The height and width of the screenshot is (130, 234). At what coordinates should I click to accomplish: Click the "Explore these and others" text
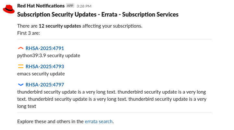(50, 122)
